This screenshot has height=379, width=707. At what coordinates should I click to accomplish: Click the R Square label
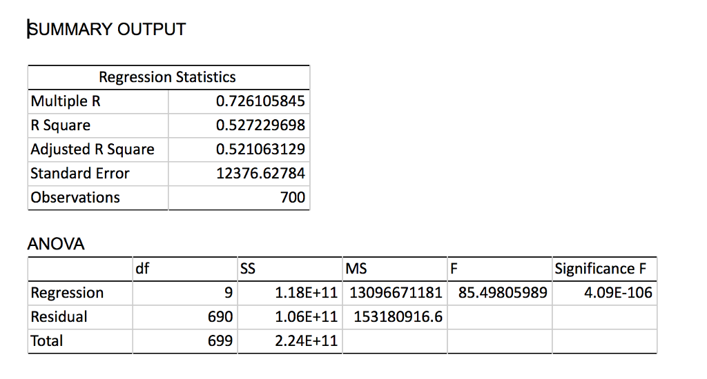(x=61, y=125)
